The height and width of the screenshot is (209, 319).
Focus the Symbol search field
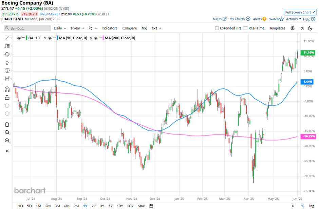(x=27, y=28)
